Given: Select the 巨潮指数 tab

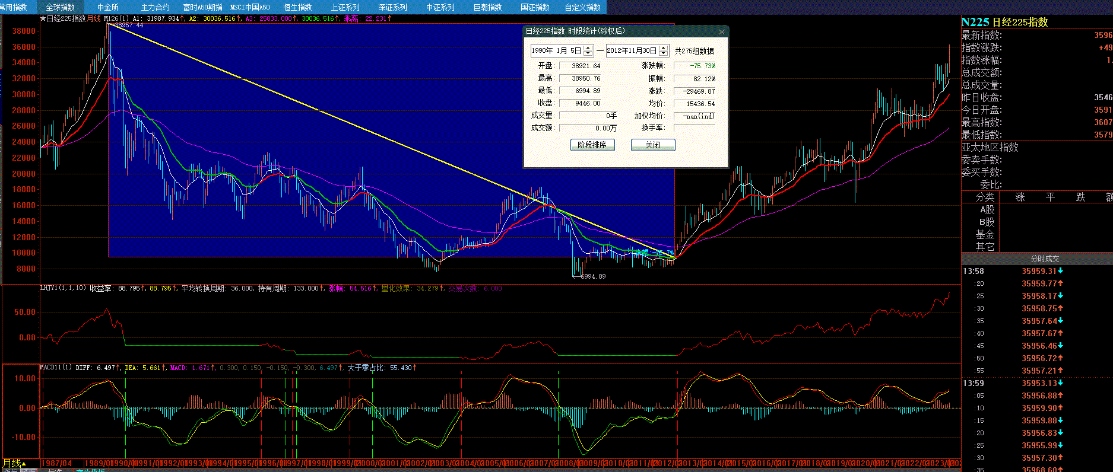Looking at the screenshot, I should 488,7.
